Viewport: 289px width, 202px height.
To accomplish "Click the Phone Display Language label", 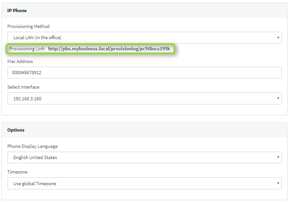I will [x=33, y=146].
